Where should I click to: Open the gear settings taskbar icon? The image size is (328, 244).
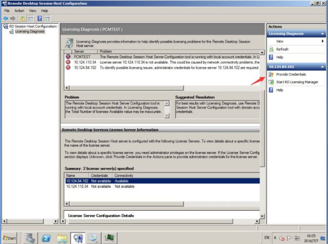[x=93, y=238]
